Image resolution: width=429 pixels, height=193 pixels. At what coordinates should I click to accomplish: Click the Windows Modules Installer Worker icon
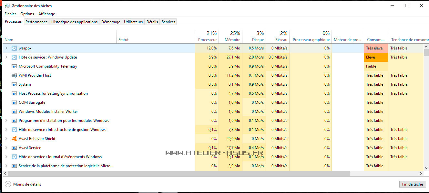(14, 112)
